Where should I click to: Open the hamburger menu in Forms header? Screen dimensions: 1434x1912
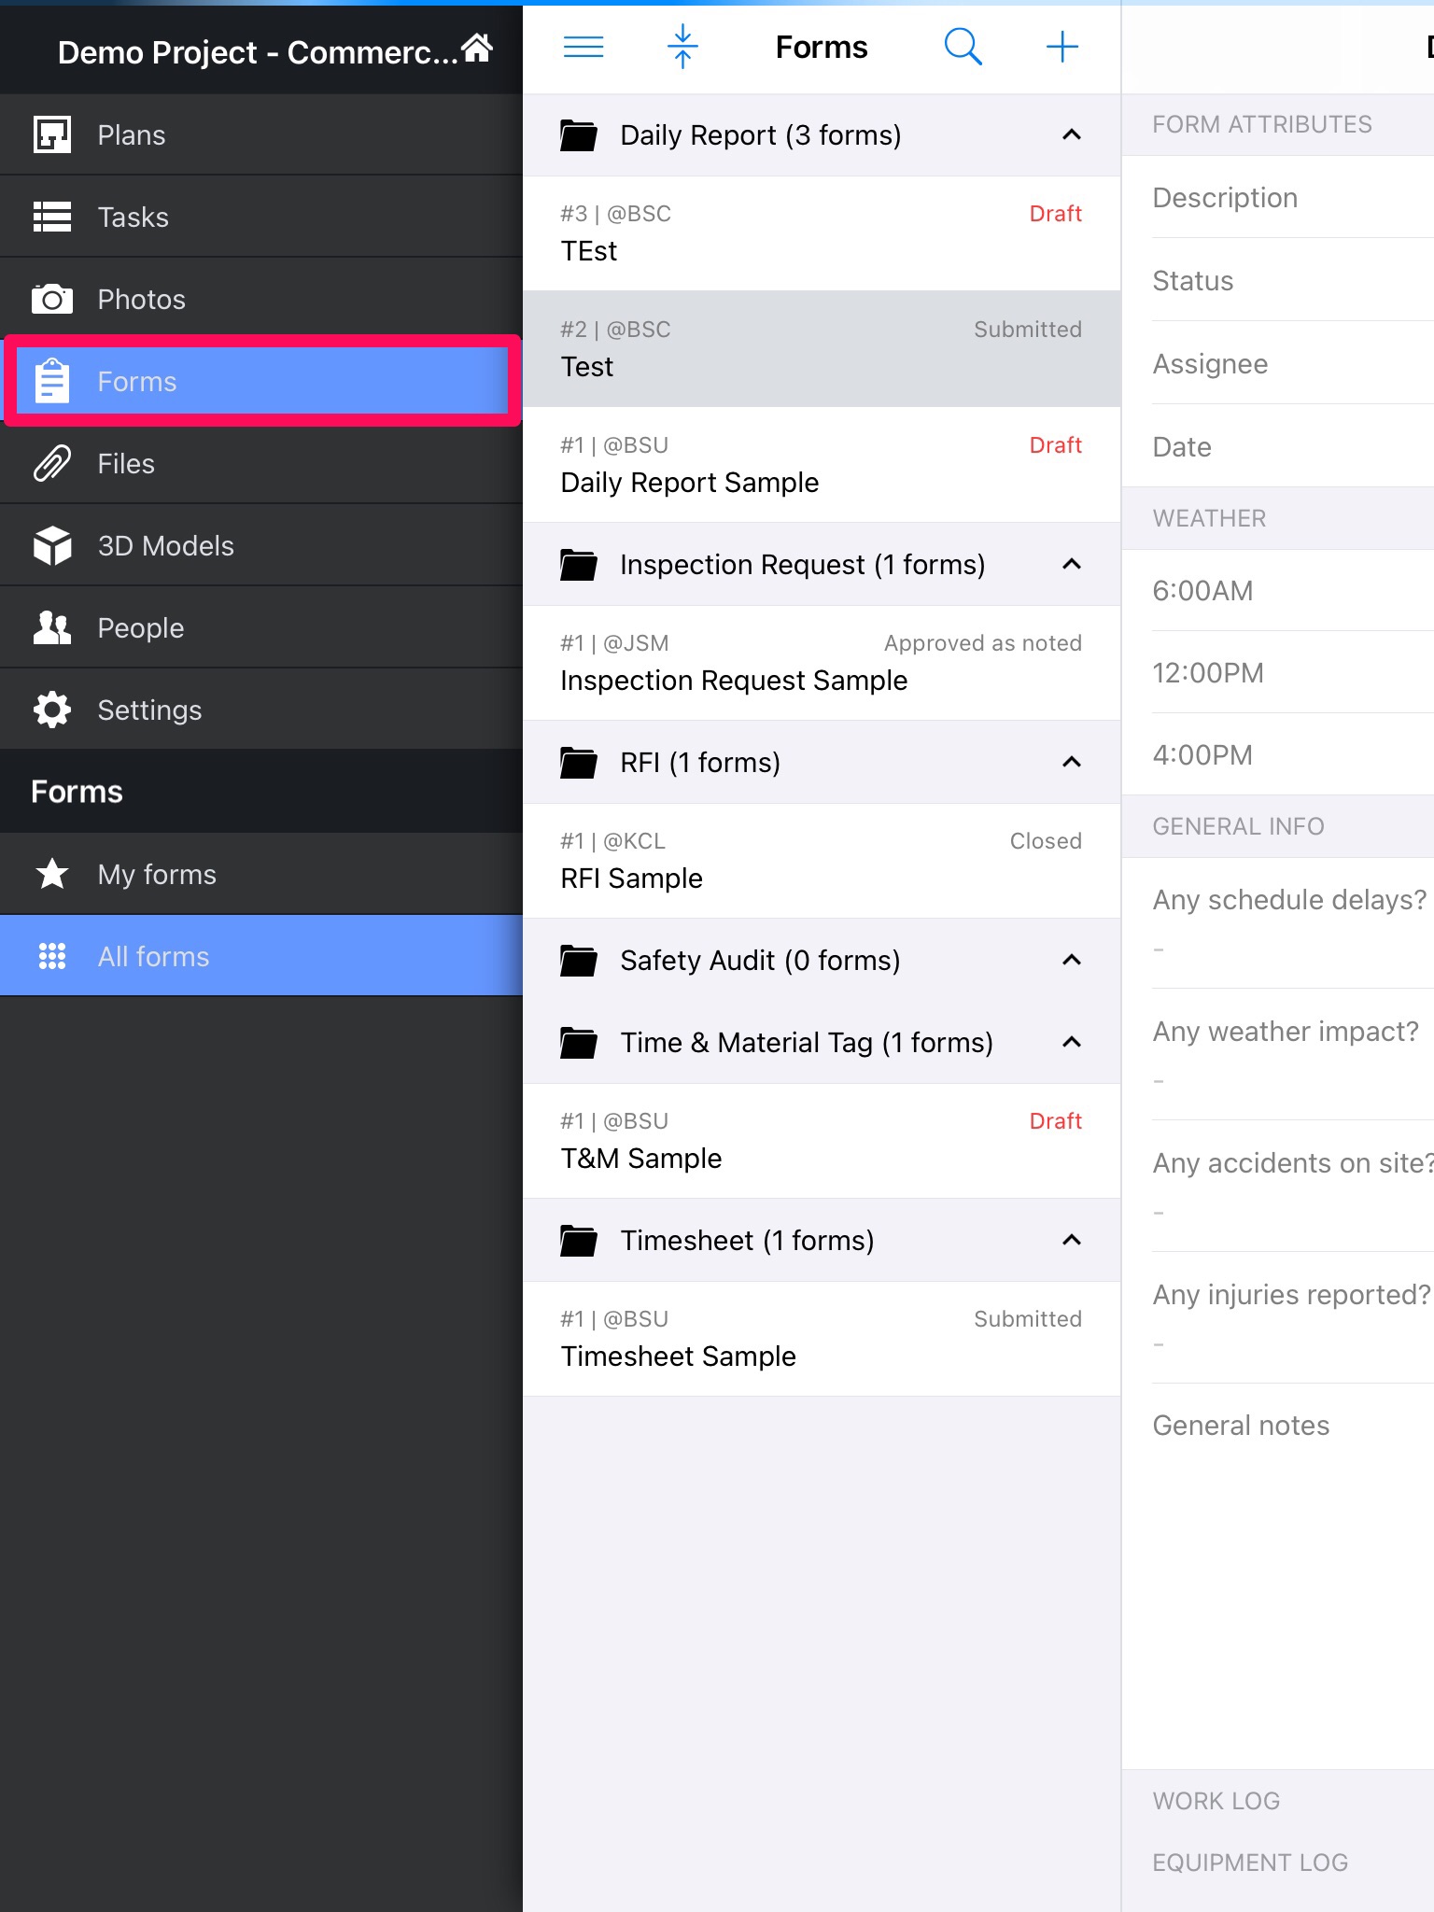coord(583,47)
